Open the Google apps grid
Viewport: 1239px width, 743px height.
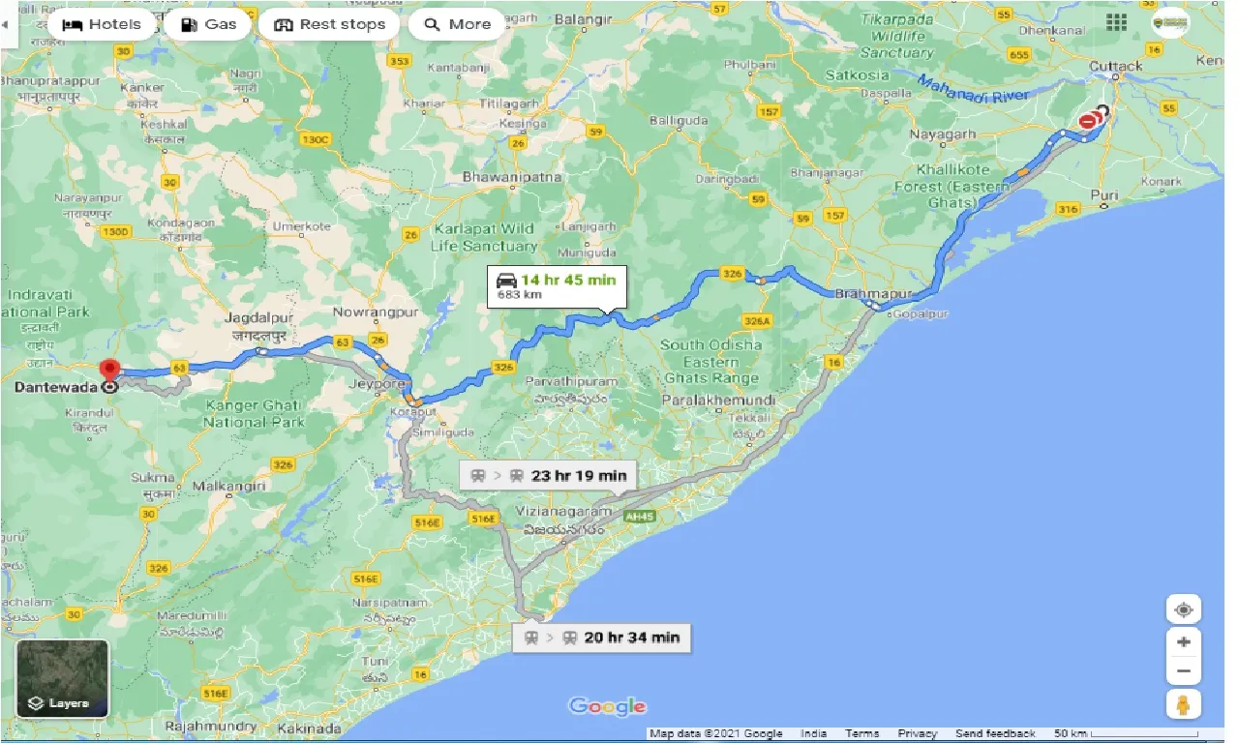pos(1116,23)
